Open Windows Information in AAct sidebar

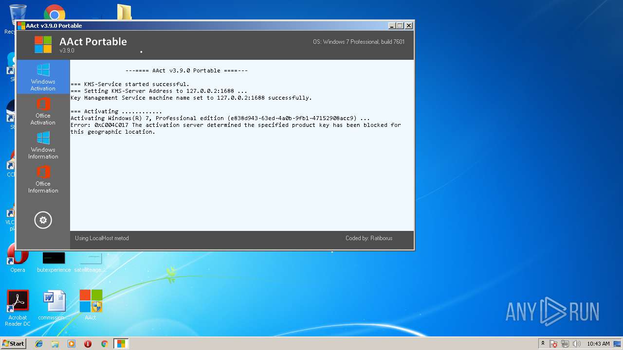(x=43, y=145)
